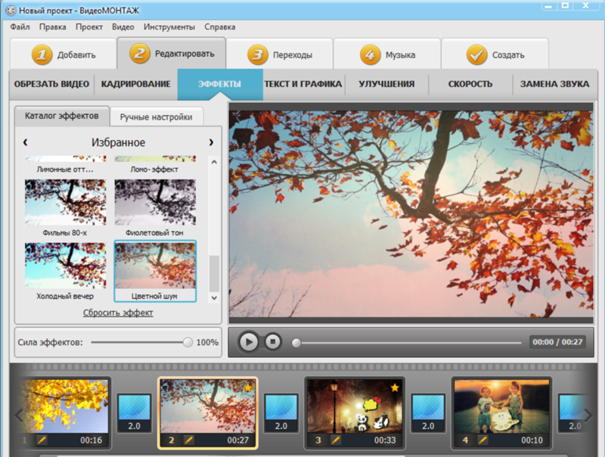Click the video preview image

point(411,214)
